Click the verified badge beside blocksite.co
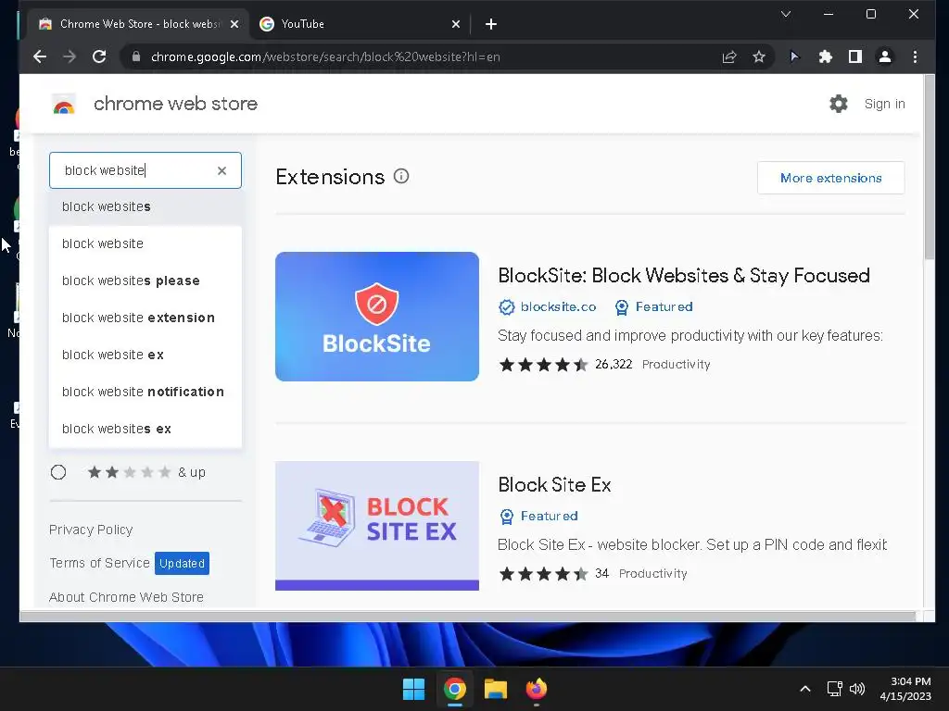949x711 pixels. tap(506, 307)
